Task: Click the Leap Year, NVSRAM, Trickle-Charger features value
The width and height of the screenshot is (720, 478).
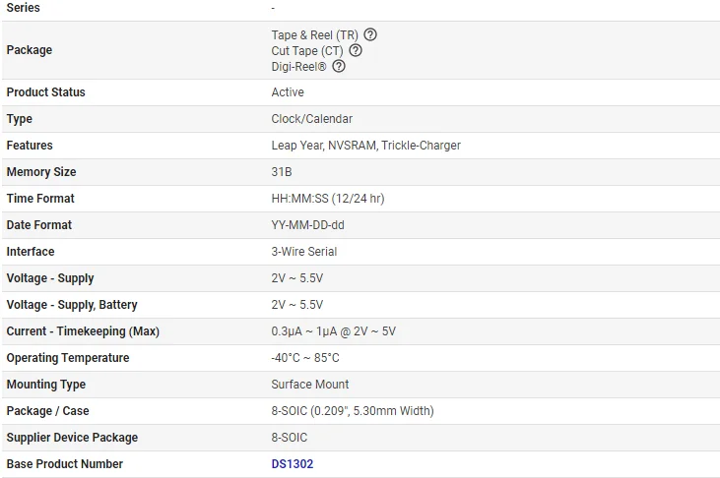Action: (x=365, y=146)
